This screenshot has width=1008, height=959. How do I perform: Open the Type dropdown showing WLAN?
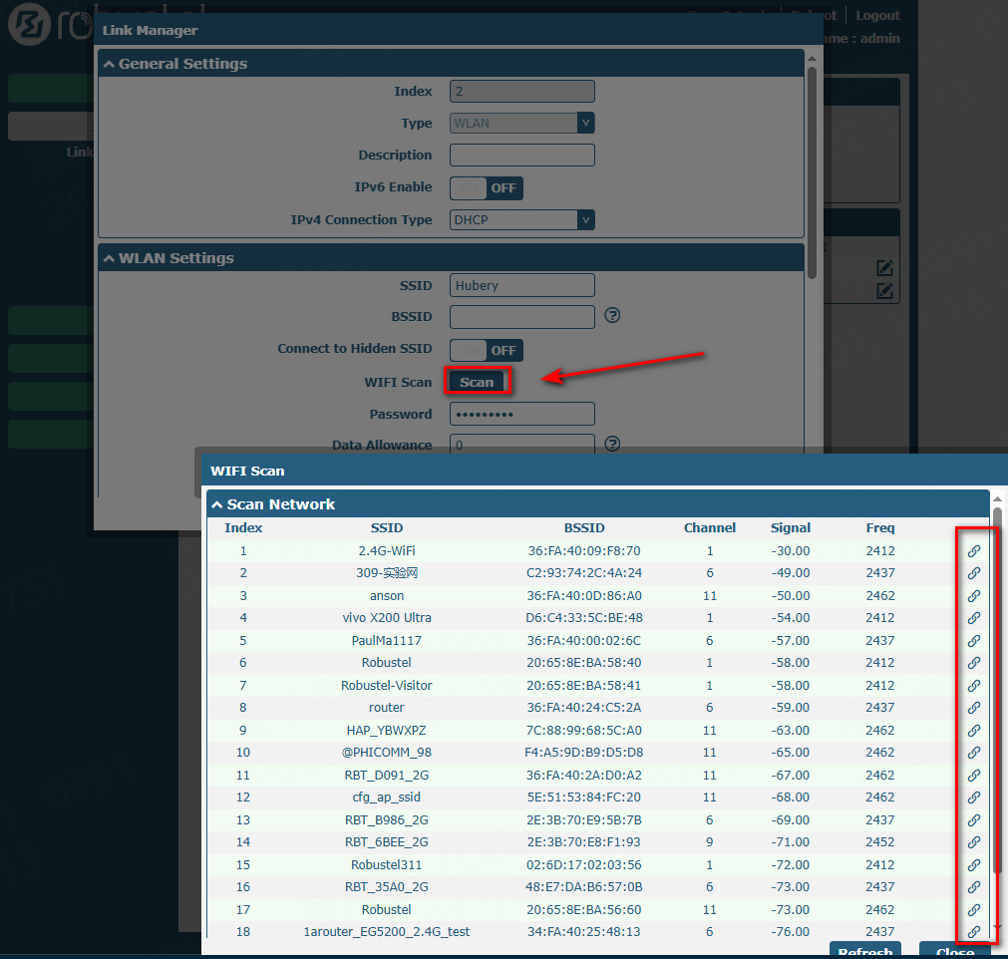521,123
